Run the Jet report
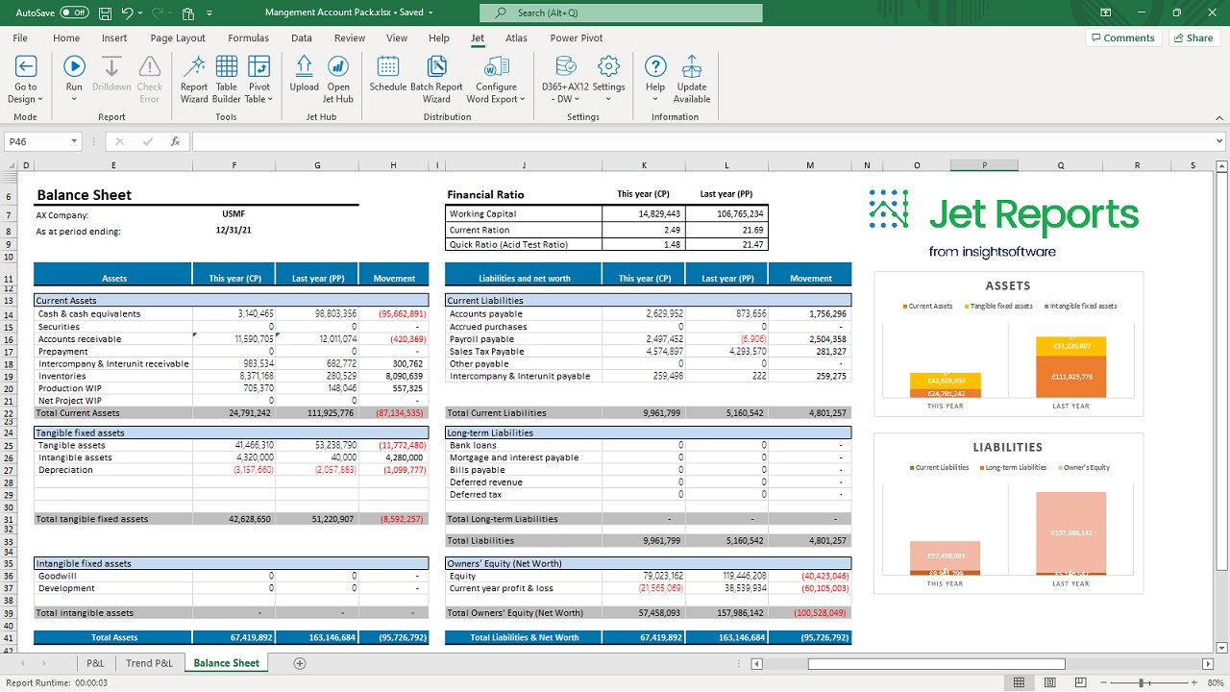Viewport: 1230px width, 692px height. click(x=74, y=66)
